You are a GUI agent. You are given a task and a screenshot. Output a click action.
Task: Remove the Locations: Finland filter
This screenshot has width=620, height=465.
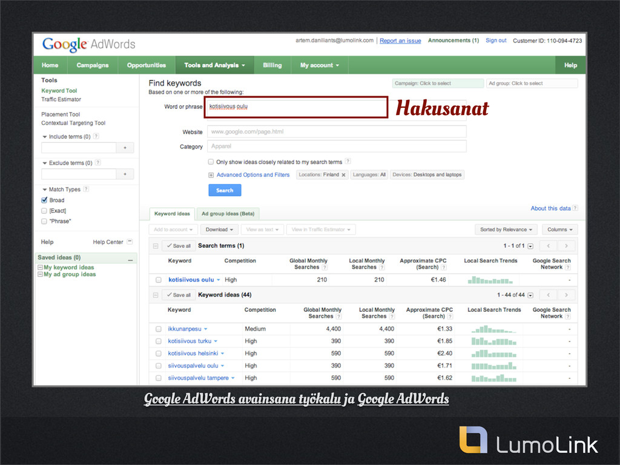coord(344,175)
